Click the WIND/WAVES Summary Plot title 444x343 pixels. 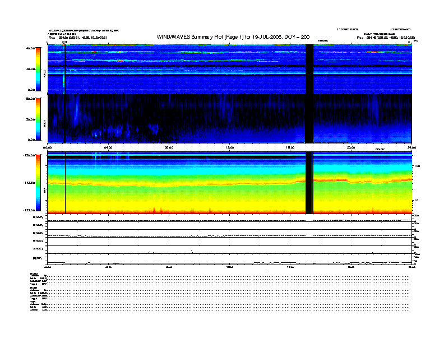click(x=233, y=37)
